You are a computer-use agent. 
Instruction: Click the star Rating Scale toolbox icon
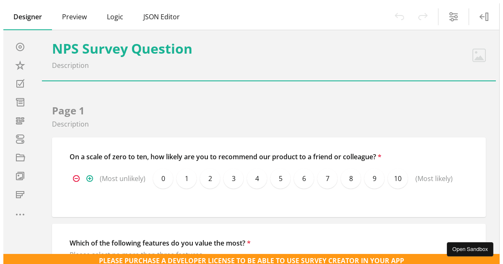(x=20, y=65)
